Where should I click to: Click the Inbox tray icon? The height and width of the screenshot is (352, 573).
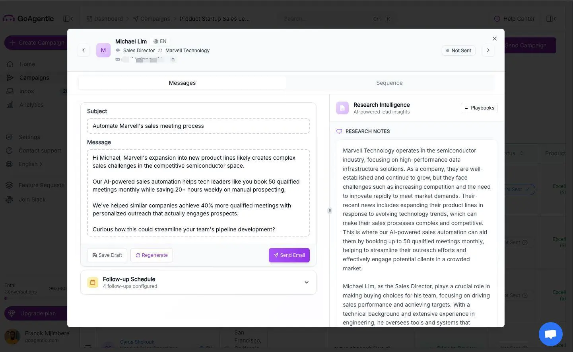[x=10, y=91]
